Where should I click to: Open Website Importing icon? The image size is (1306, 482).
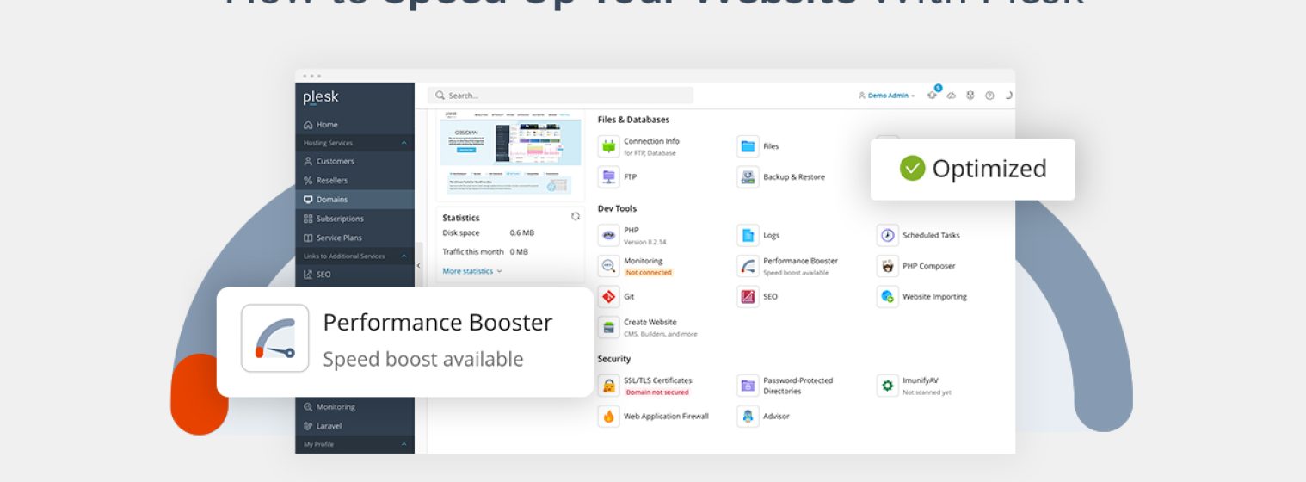tap(887, 297)
